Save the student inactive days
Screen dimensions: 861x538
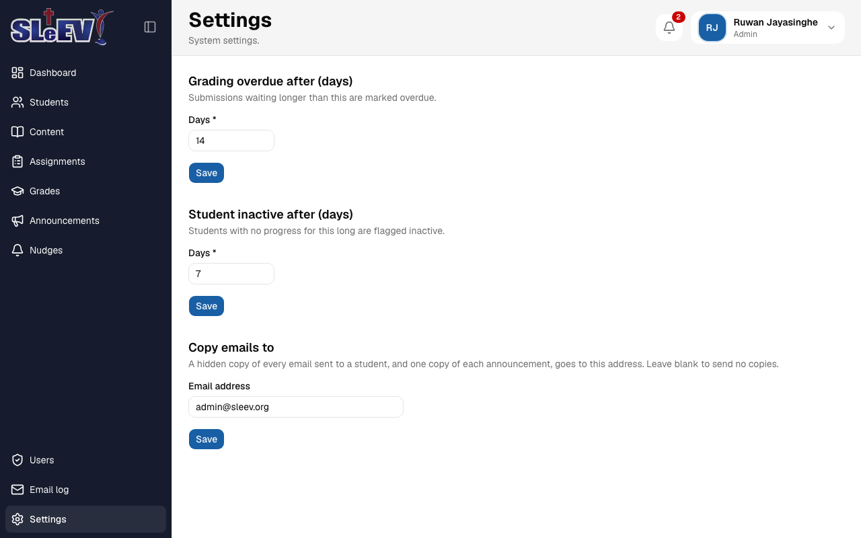point(207,306)
